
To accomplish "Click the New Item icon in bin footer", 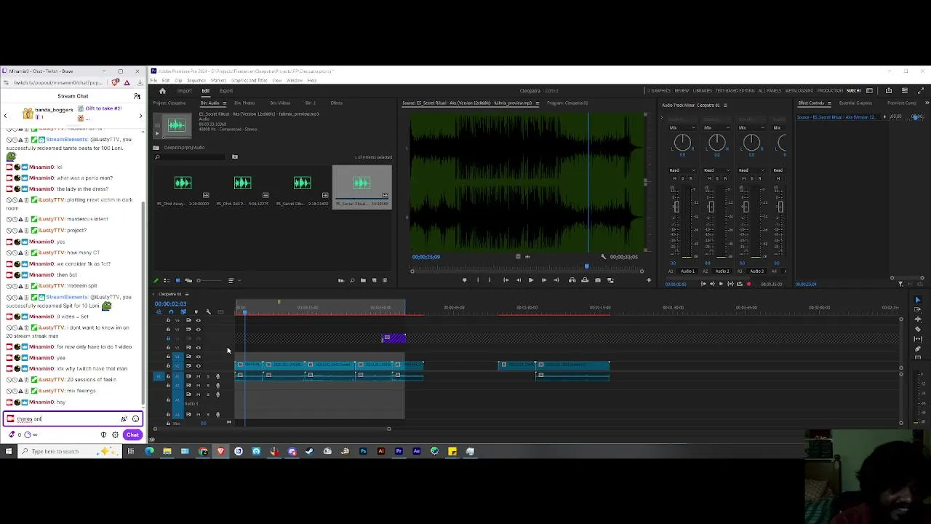I will pyautogui.click(x=374, y=280).
